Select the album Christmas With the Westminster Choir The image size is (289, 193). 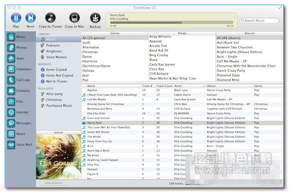coord(250,66)
